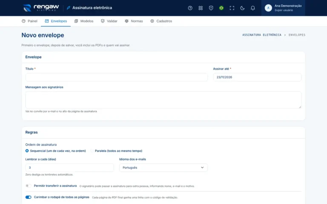The width and height of the screenshot is (327, 204).
Task: Enable Permitir transferir a assinatura toggle
Action: 28,186
